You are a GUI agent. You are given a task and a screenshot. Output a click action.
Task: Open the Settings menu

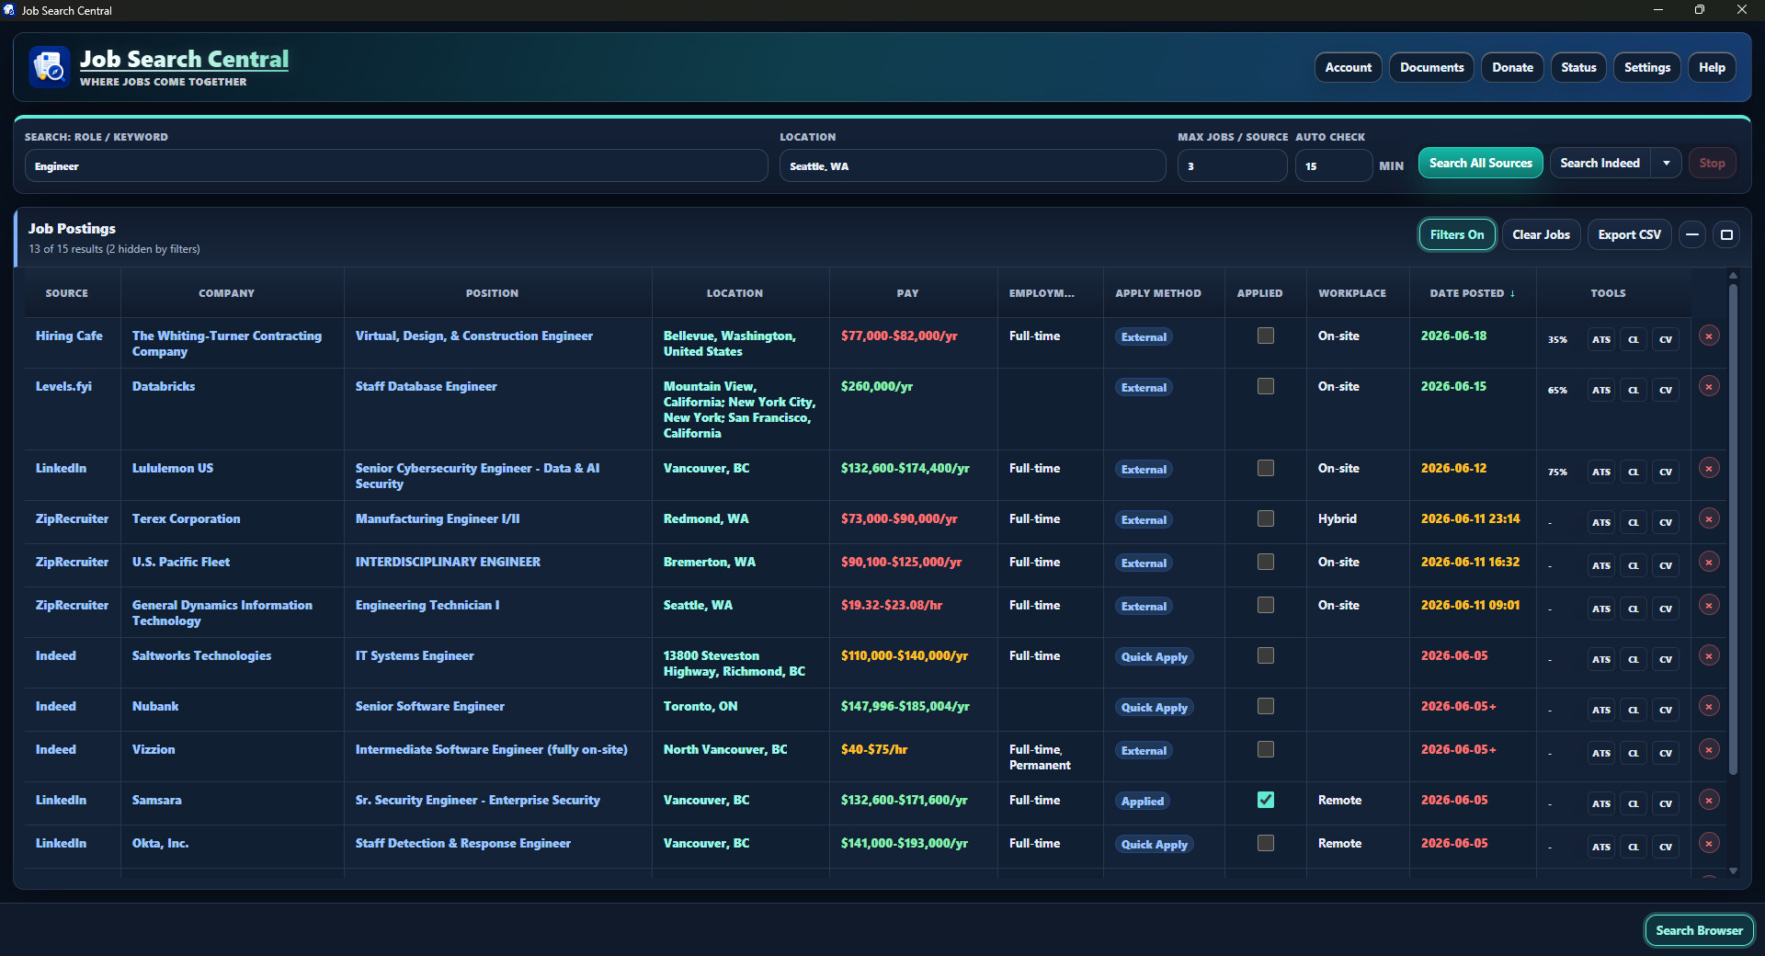point(1646,68)
